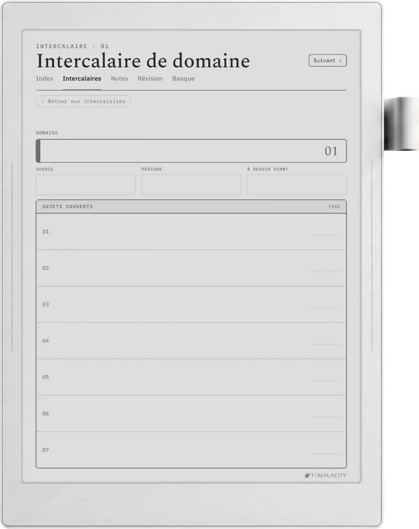Switch to the Notes tab

pos(119,78)
